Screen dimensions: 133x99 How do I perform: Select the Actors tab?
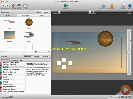click(x=8, y=15)
